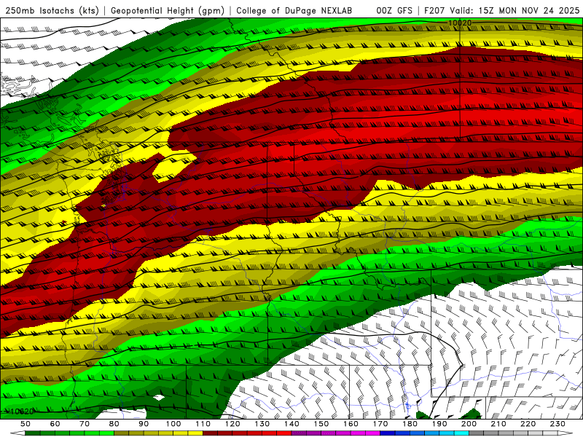This screenshot has height=437, width=583.
Task: Click the 10620 height contour label
Action: pyautogui.click(x=22, y=412)
